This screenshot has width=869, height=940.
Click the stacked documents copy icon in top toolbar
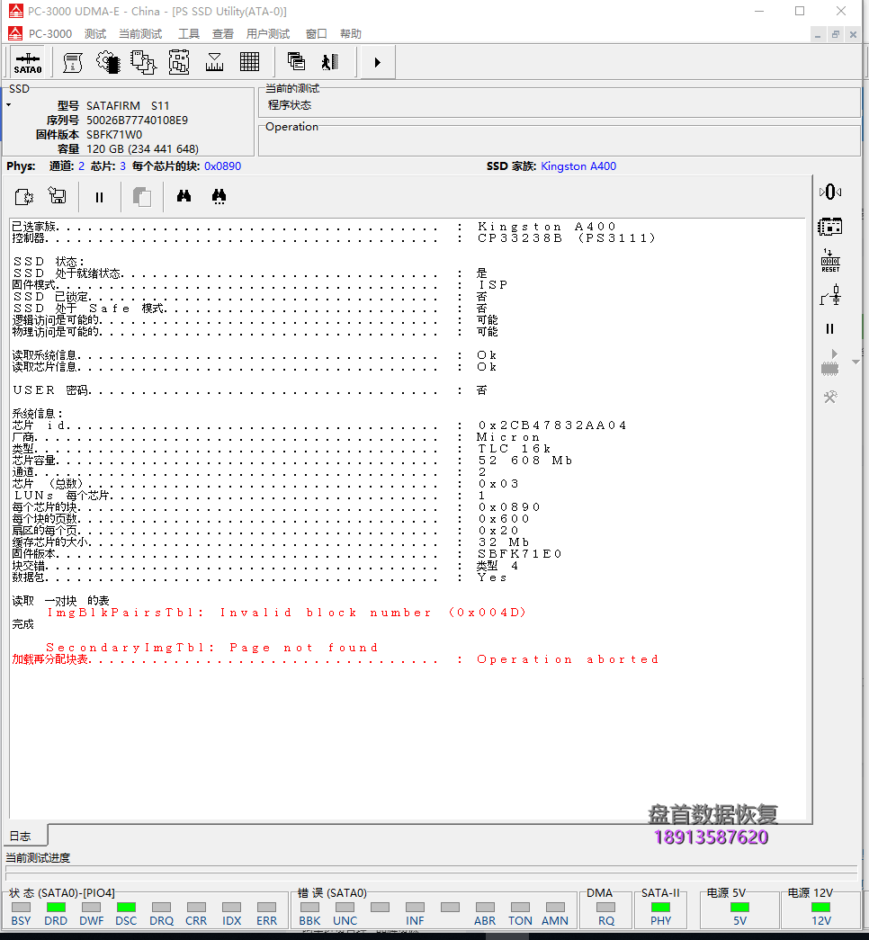(x=143, y=62)
